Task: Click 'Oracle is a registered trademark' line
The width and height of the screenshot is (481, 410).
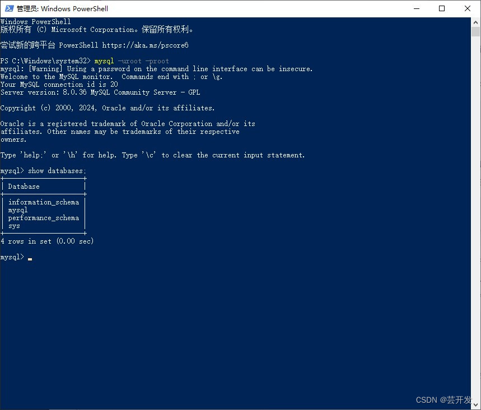Action: 128,123
